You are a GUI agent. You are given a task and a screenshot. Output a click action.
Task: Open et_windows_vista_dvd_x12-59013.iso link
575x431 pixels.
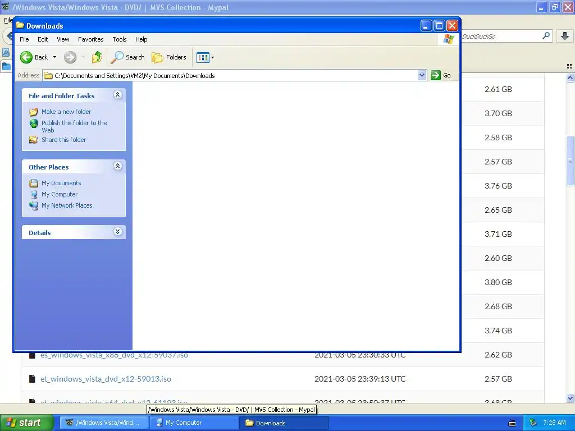[x=106, y=379]
